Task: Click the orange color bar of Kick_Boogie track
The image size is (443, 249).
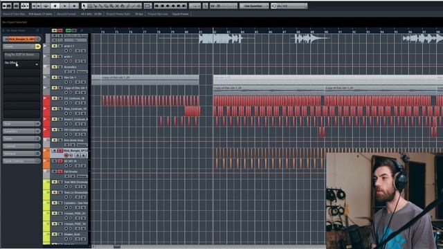Action: [46, 153]
